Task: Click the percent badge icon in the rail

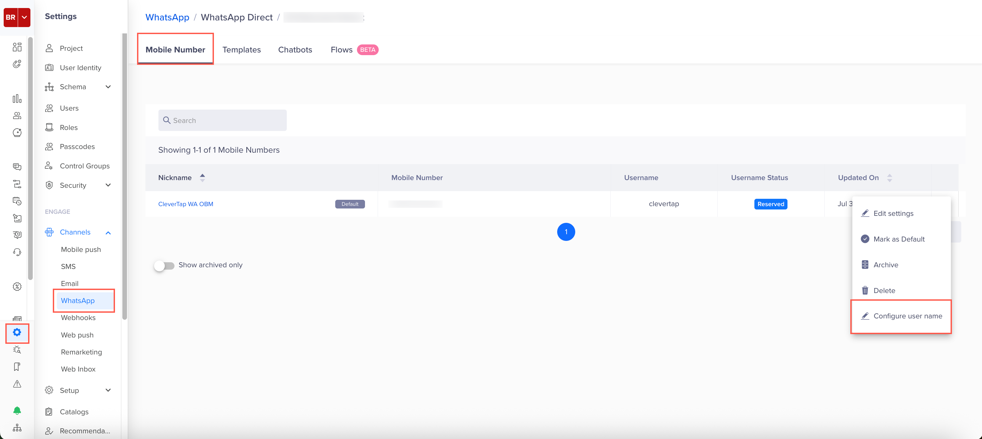Action: point(17,287)
